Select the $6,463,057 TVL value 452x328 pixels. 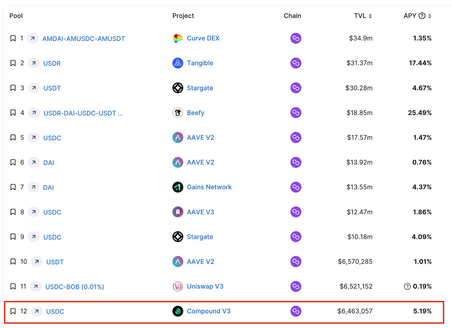pyautogui.click(x=355, y=311)
